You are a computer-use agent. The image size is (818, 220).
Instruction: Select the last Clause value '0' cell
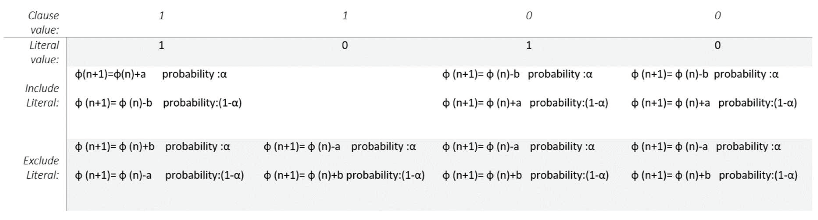[x=717, y=16]
